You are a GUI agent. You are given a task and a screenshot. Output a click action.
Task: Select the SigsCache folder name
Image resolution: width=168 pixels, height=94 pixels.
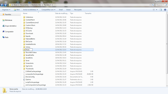[29, 66]
